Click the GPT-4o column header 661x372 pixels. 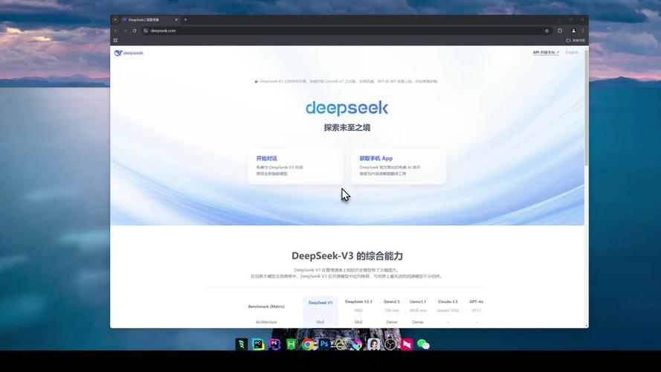click(476, 302)
